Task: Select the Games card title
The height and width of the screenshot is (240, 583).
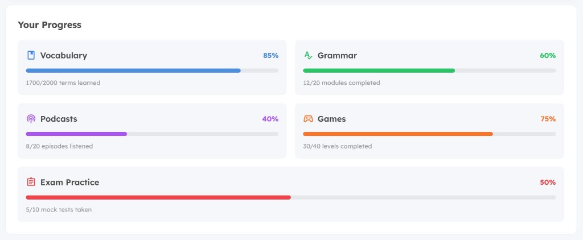Action: (x=331, y=119)
